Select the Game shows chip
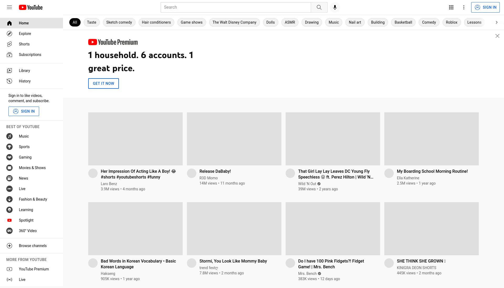The image size is (504, 288). click(192, 22)
